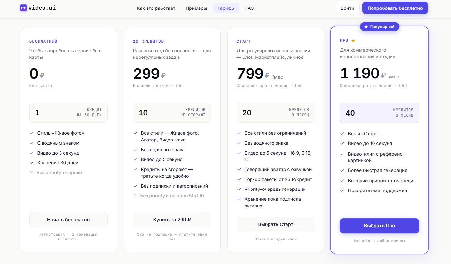Click the checkmark beside Всё из Старт +
The height and width of the screenshot is (264, 451).
342,134
